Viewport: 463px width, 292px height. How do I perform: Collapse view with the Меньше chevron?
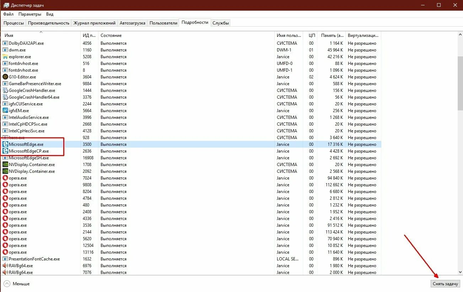(x=7, y=284)
